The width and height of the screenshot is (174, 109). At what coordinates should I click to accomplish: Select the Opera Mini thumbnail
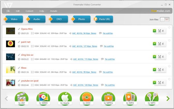click(10, 31)
